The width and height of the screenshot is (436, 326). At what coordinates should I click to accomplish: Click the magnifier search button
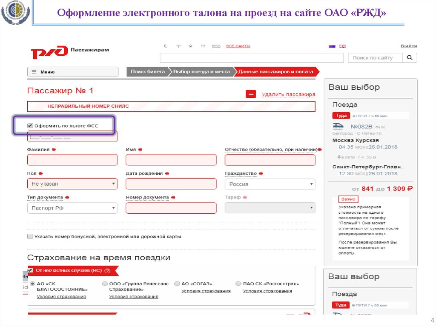click(x=410, y=58)
